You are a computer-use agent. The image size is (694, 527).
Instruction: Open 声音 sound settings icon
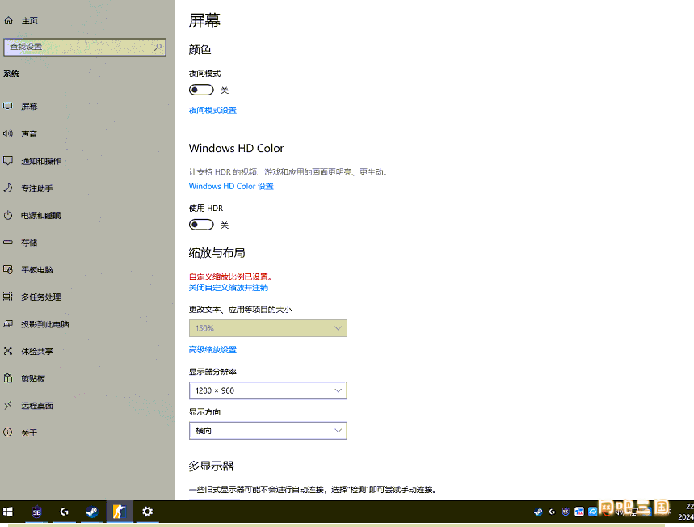click(x=8, y=133)
